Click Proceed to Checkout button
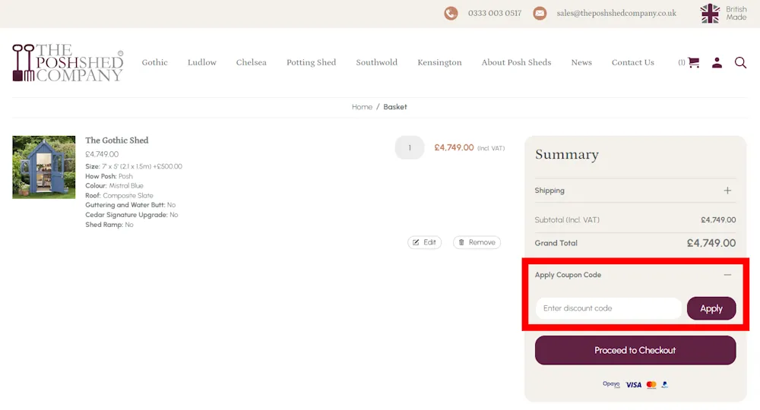Viewport: 760px width, 410px height. click(x=635, y=350)
